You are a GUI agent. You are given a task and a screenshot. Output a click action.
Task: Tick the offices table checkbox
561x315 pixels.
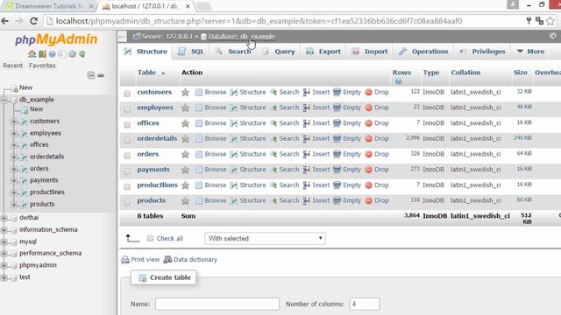127,124
